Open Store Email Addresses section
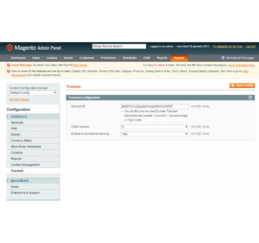The height and width of the screenshot is (243, 259). (33, 147)
